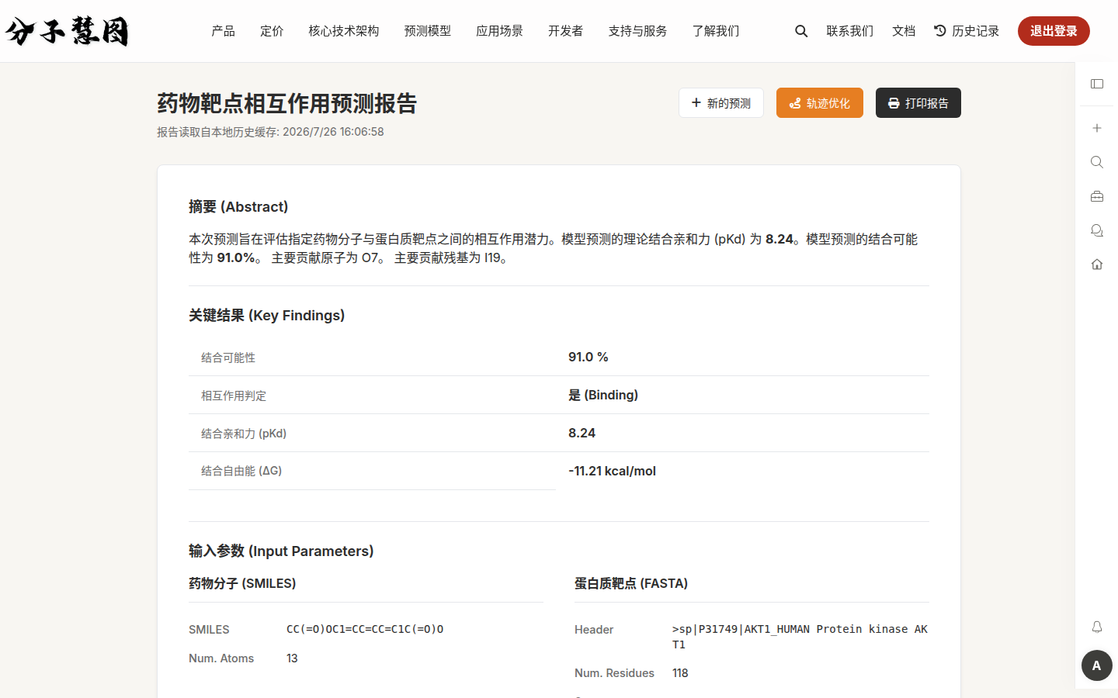The image size is (1118, 698).
Task: Toggle the sidebar panel icon
Action: click(x=1097, y=84)
